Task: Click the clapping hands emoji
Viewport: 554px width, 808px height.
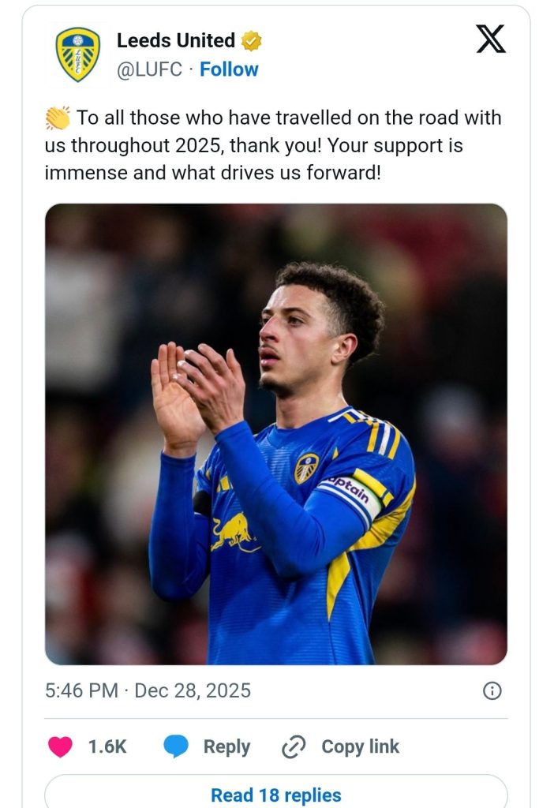Action: tap(58, 118)
